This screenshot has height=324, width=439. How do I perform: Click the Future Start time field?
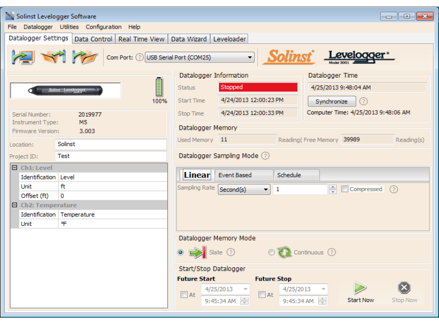click(x=221, y=301)
